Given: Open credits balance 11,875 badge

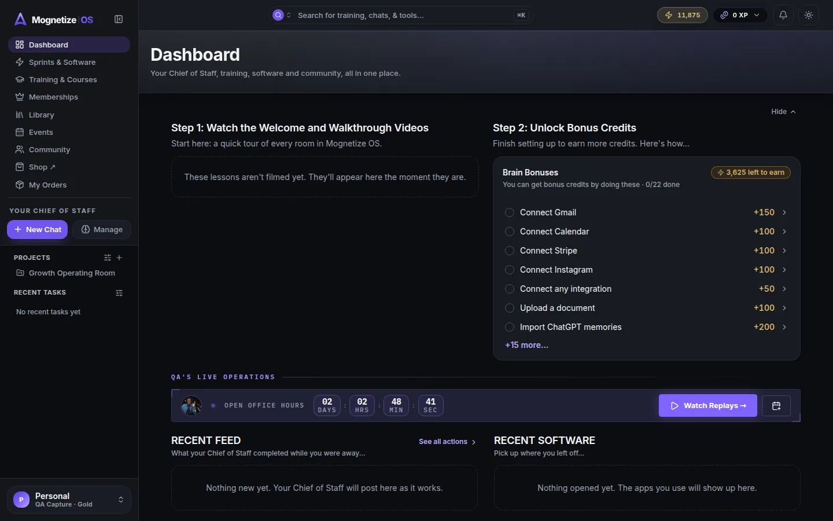Looking at the screenshot, I should point(683,15).
